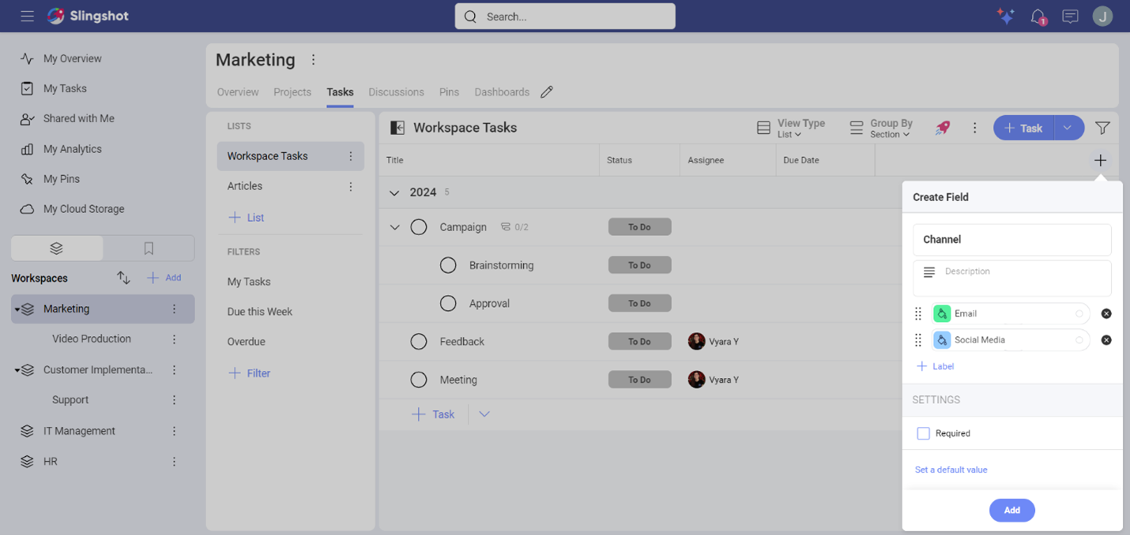Collapse the Customer Implementation workspace tree

(17, 370)
